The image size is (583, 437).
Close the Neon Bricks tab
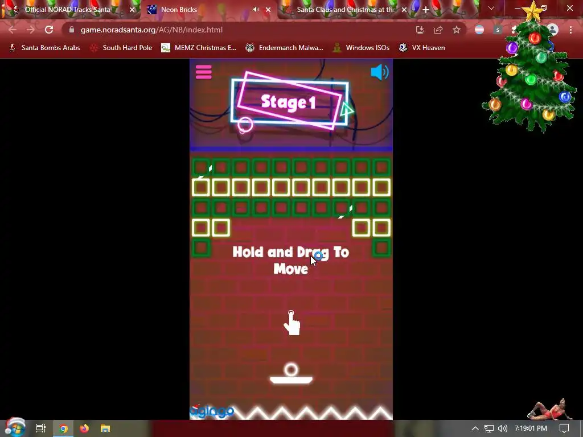coord(268,10)
